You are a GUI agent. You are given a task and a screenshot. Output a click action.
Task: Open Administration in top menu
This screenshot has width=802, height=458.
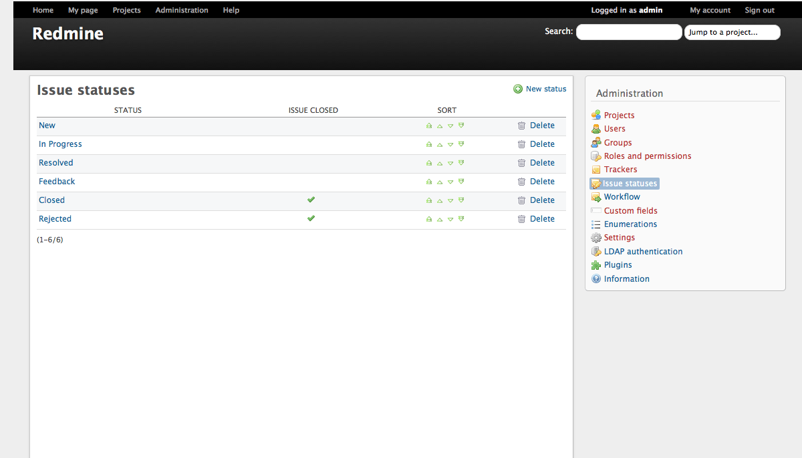pos(182,10)
